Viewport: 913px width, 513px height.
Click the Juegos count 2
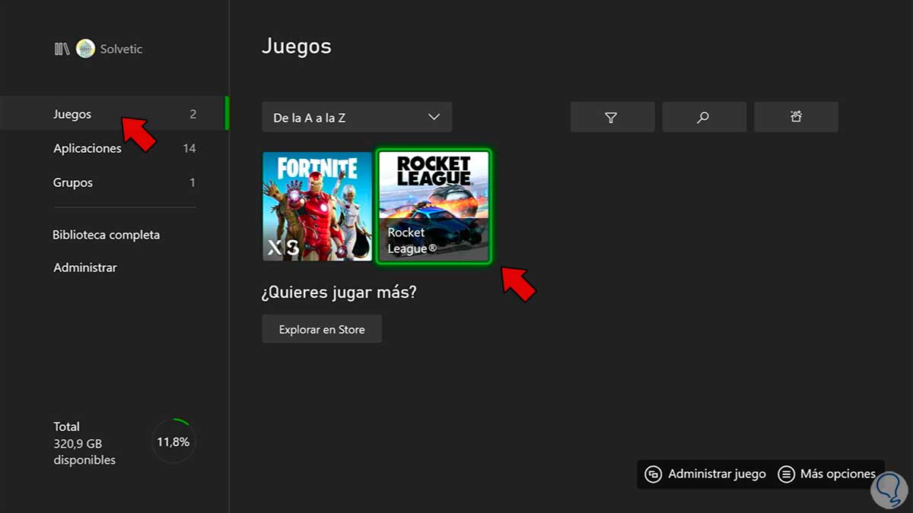coord(193,114)
